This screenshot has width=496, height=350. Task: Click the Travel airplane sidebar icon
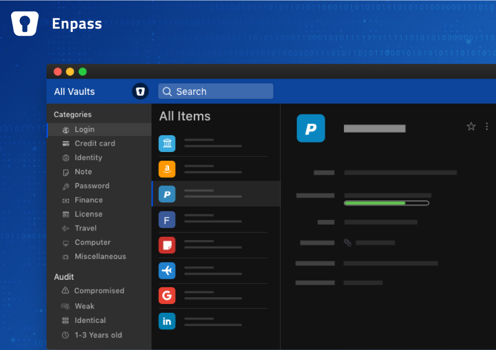[66, 228]
